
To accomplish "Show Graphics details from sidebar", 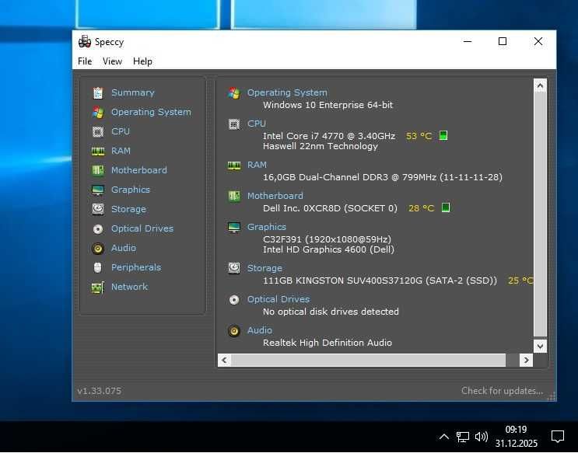I will tap(131, 190).
